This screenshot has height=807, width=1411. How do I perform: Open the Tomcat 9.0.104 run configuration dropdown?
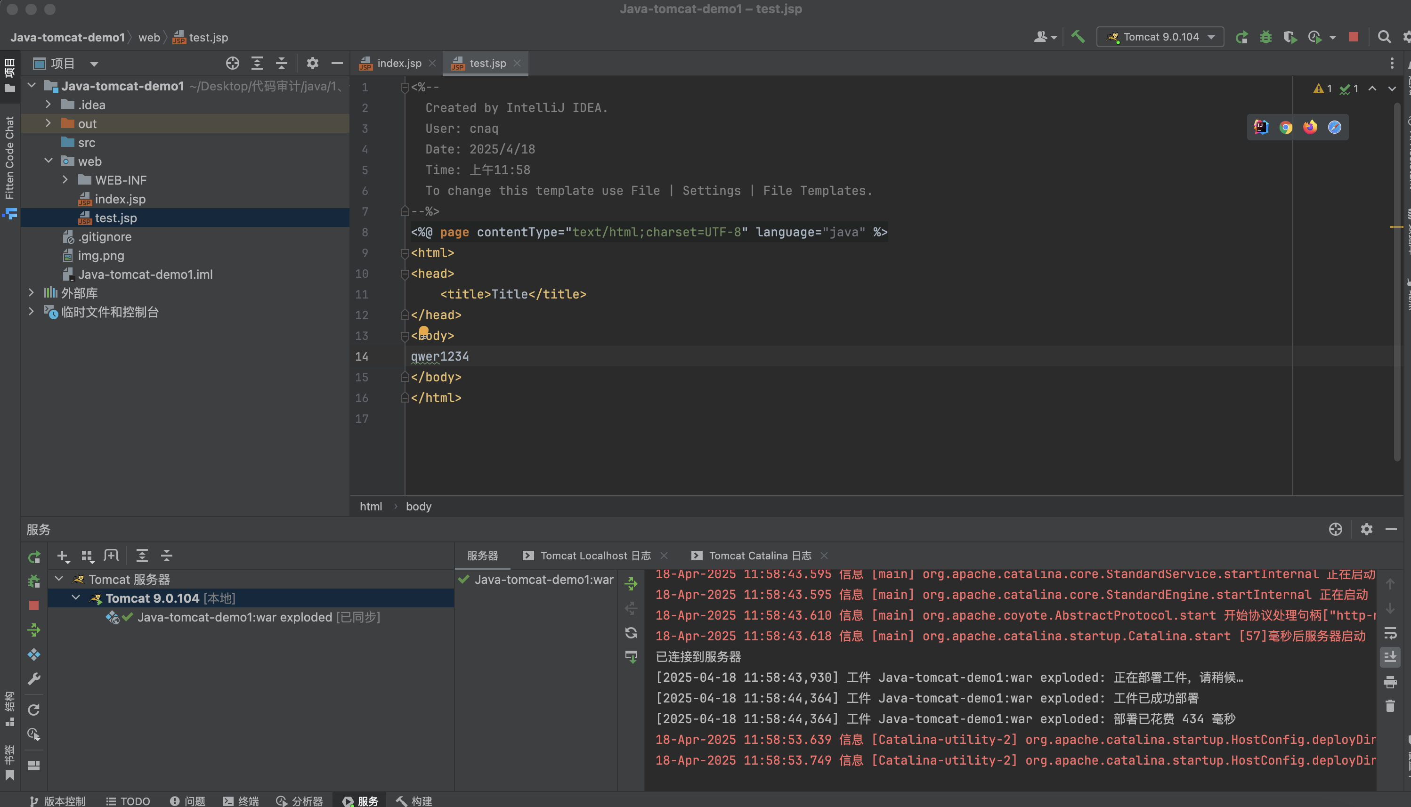(1160, 37)
